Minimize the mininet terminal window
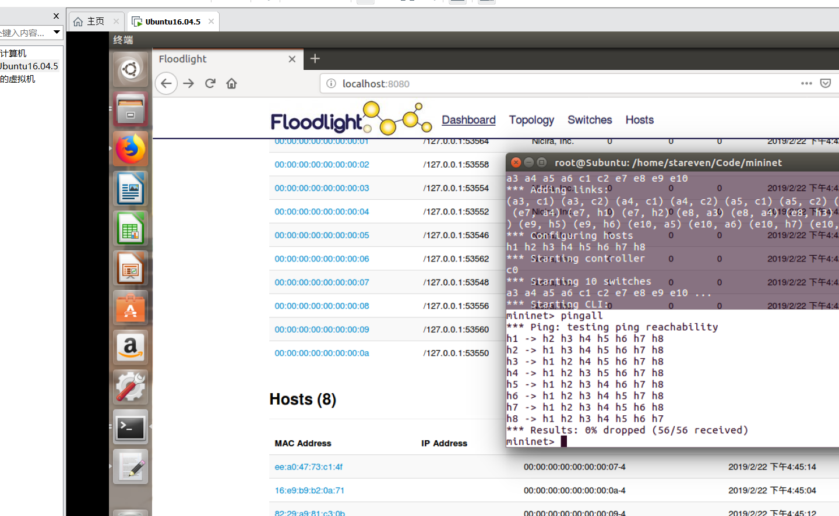The image size is (839, 516). (528, 162)
